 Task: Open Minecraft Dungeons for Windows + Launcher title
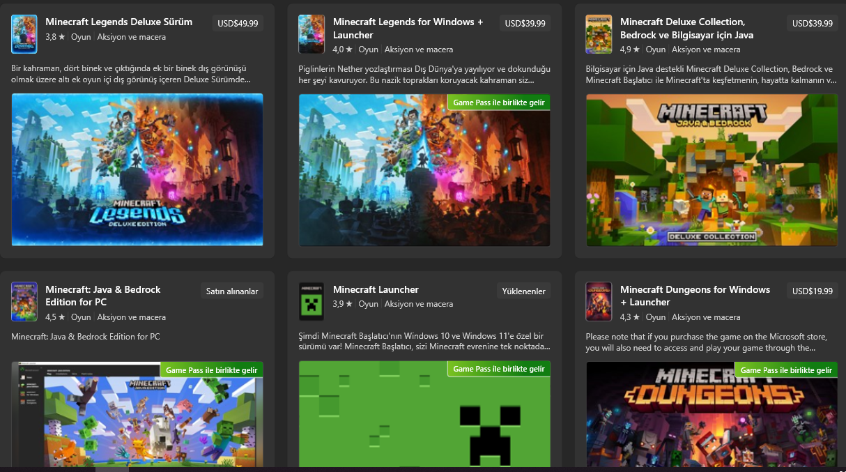tap(695, 296)
